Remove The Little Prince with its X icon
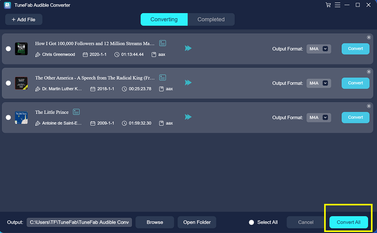 pos(369,106)
